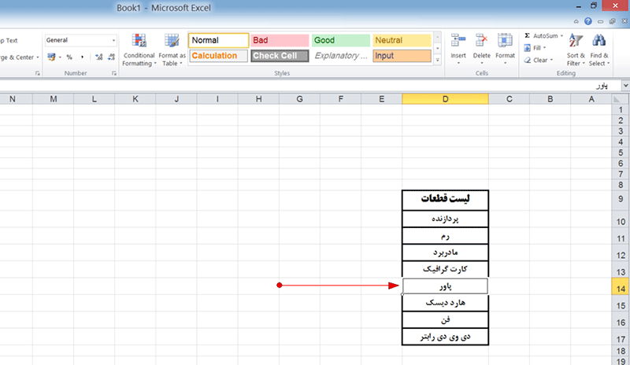Open Conditional Formatting menu
Screen dimensions: 630x365
[139, 49]
